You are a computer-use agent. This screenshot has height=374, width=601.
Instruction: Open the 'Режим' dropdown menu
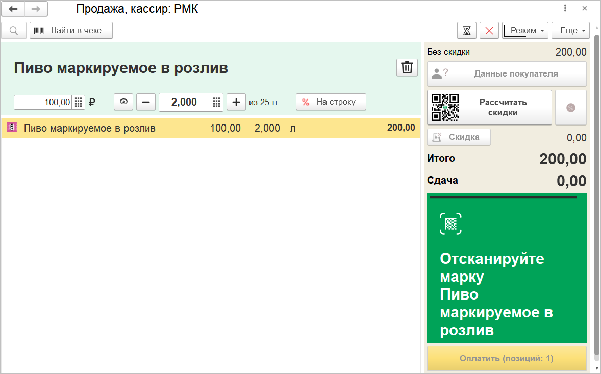525,31
